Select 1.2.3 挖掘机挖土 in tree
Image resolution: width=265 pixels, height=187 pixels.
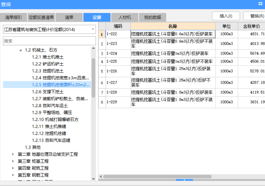[48, 71]
